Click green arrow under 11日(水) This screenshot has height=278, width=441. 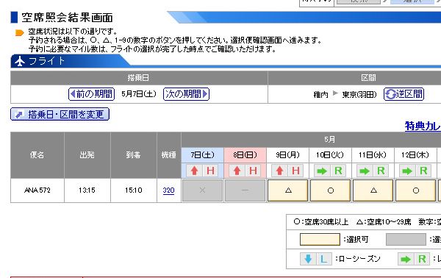(365, 171)
